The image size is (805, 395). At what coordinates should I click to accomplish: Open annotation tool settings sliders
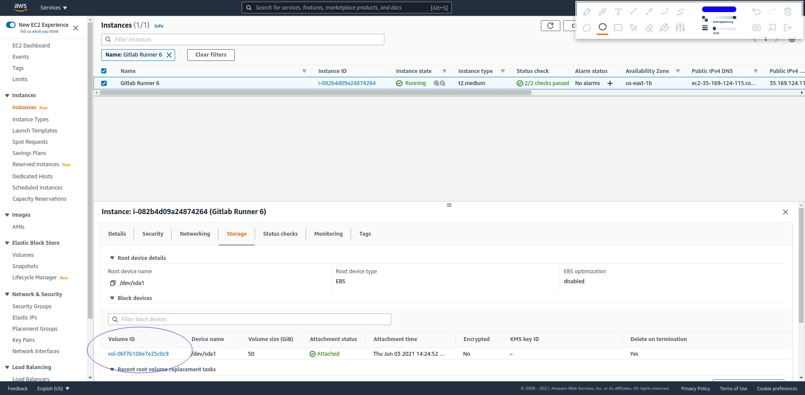680,28
